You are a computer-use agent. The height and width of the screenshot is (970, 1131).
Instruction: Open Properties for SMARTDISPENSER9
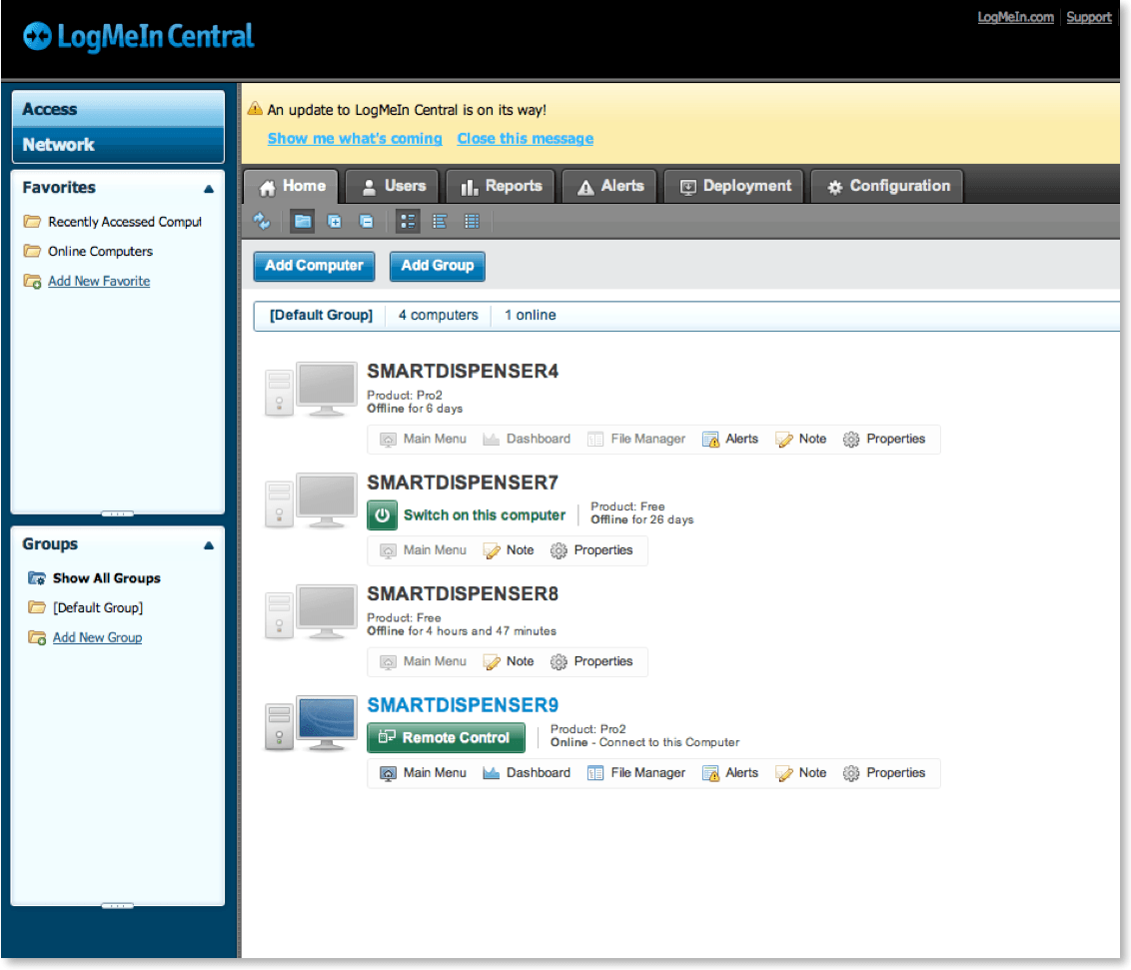coord(883,773)
